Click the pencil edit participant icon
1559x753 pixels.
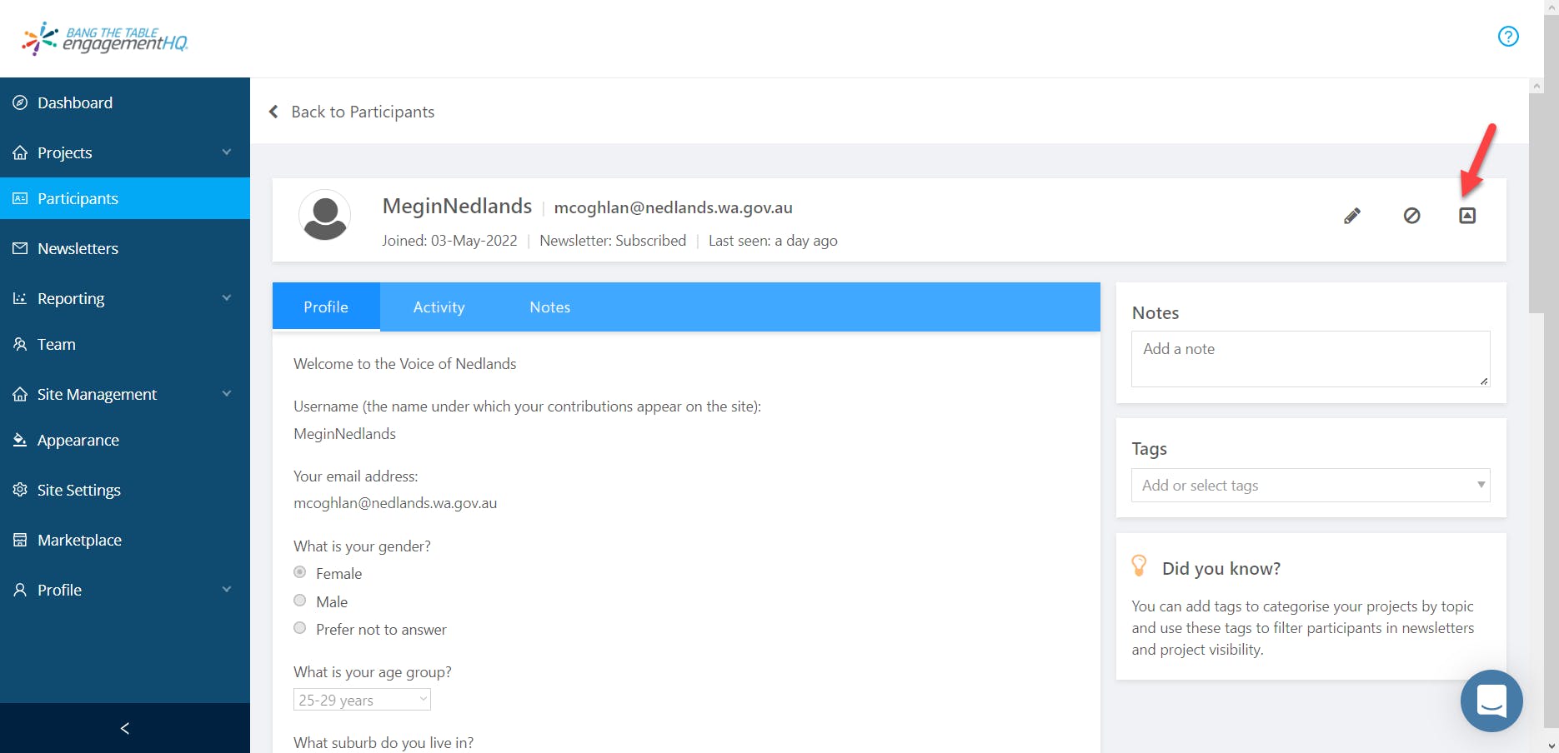tap(1352, 216)
